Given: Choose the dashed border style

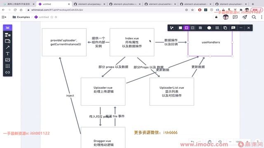Looking at the screenshot, I should click(x=193, y=28).
